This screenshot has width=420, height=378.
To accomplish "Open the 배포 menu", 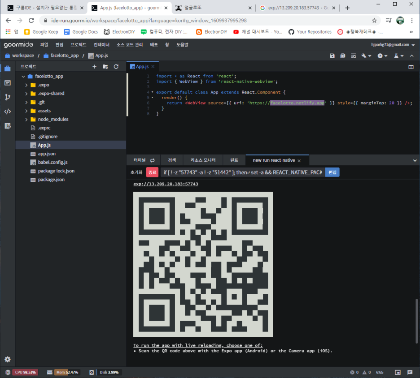I will coord(154,45).
